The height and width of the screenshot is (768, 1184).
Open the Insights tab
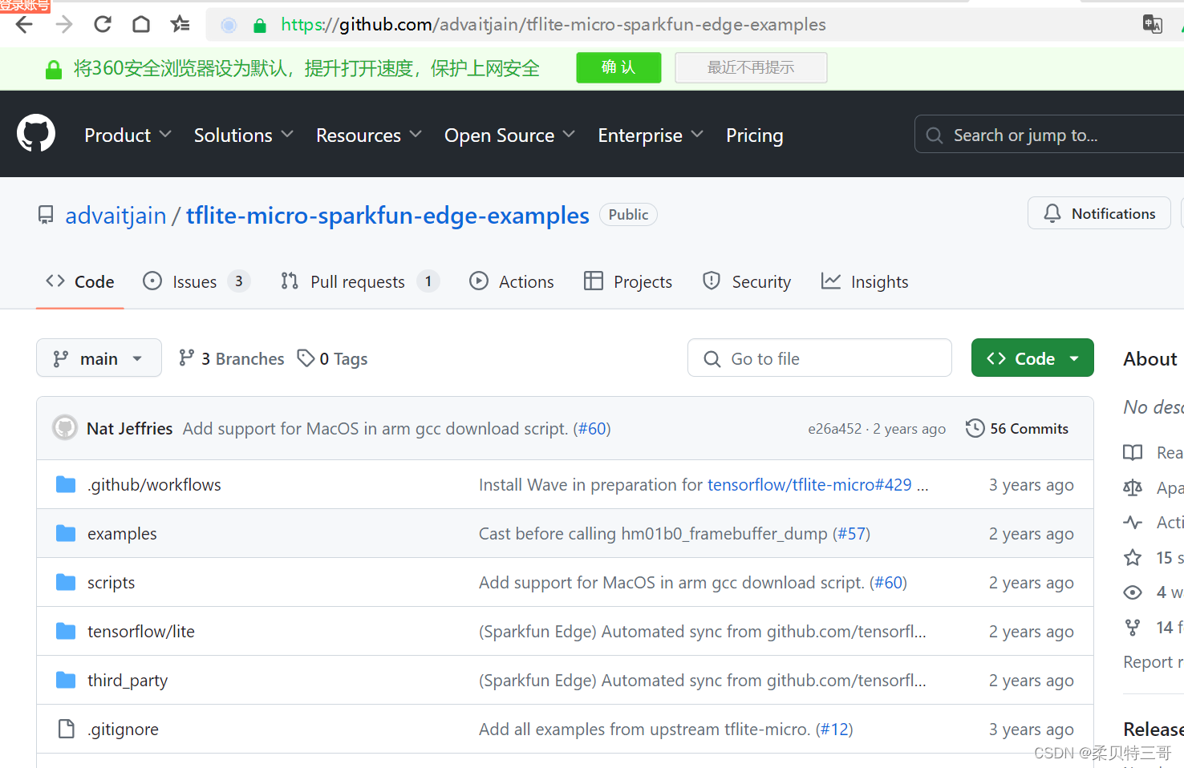(865, 281)
